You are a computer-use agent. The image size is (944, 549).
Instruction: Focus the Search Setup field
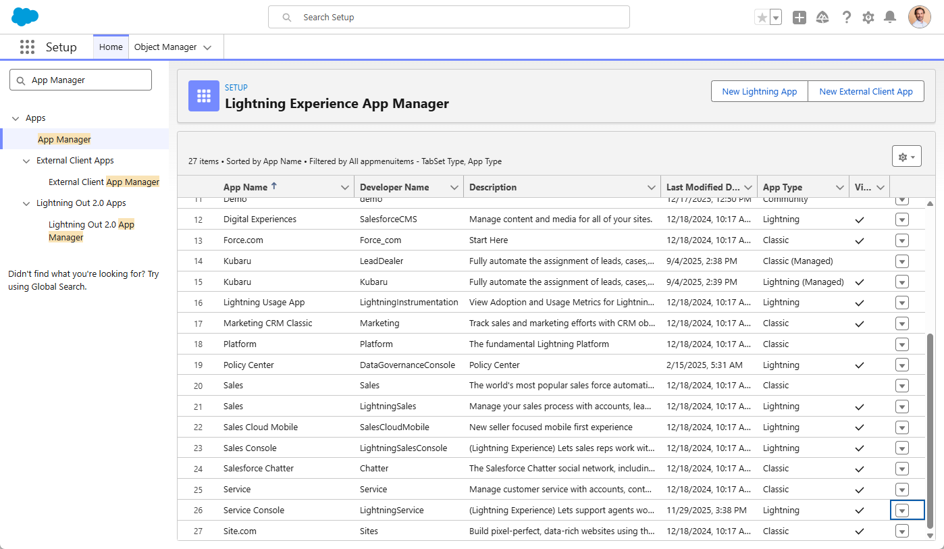pos(448,17)
